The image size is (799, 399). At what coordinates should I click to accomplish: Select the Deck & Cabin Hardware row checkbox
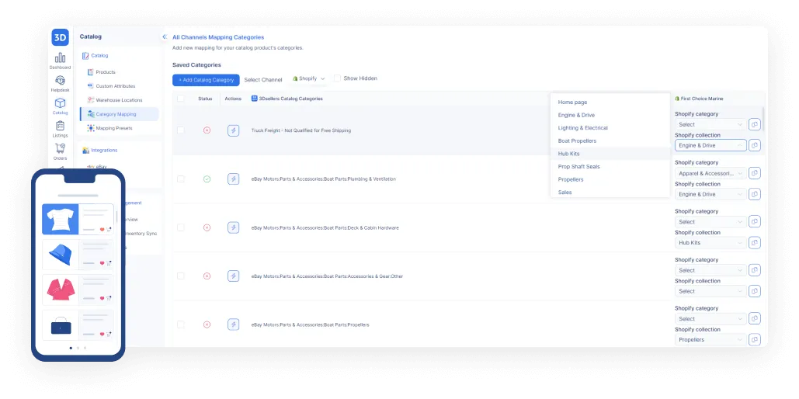tap(181, 227)
